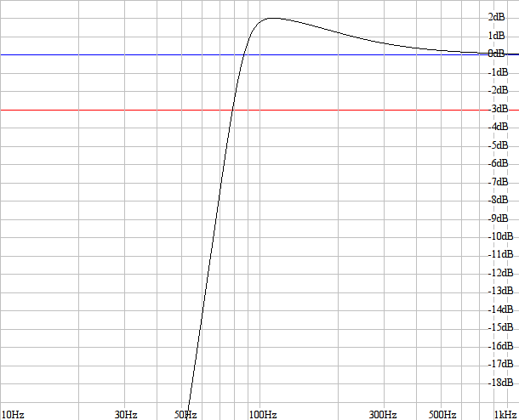Click the -8dB axis label
This screenshot has width=519, height=420.
[498, 200]
